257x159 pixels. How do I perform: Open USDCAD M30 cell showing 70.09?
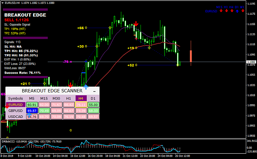56,117
